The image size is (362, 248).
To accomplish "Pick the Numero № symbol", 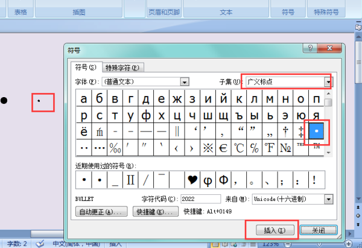I will coord(285,148).
